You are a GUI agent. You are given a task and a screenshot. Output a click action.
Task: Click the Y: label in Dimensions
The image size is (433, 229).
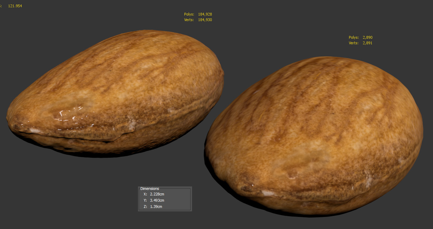pos(145,201)
